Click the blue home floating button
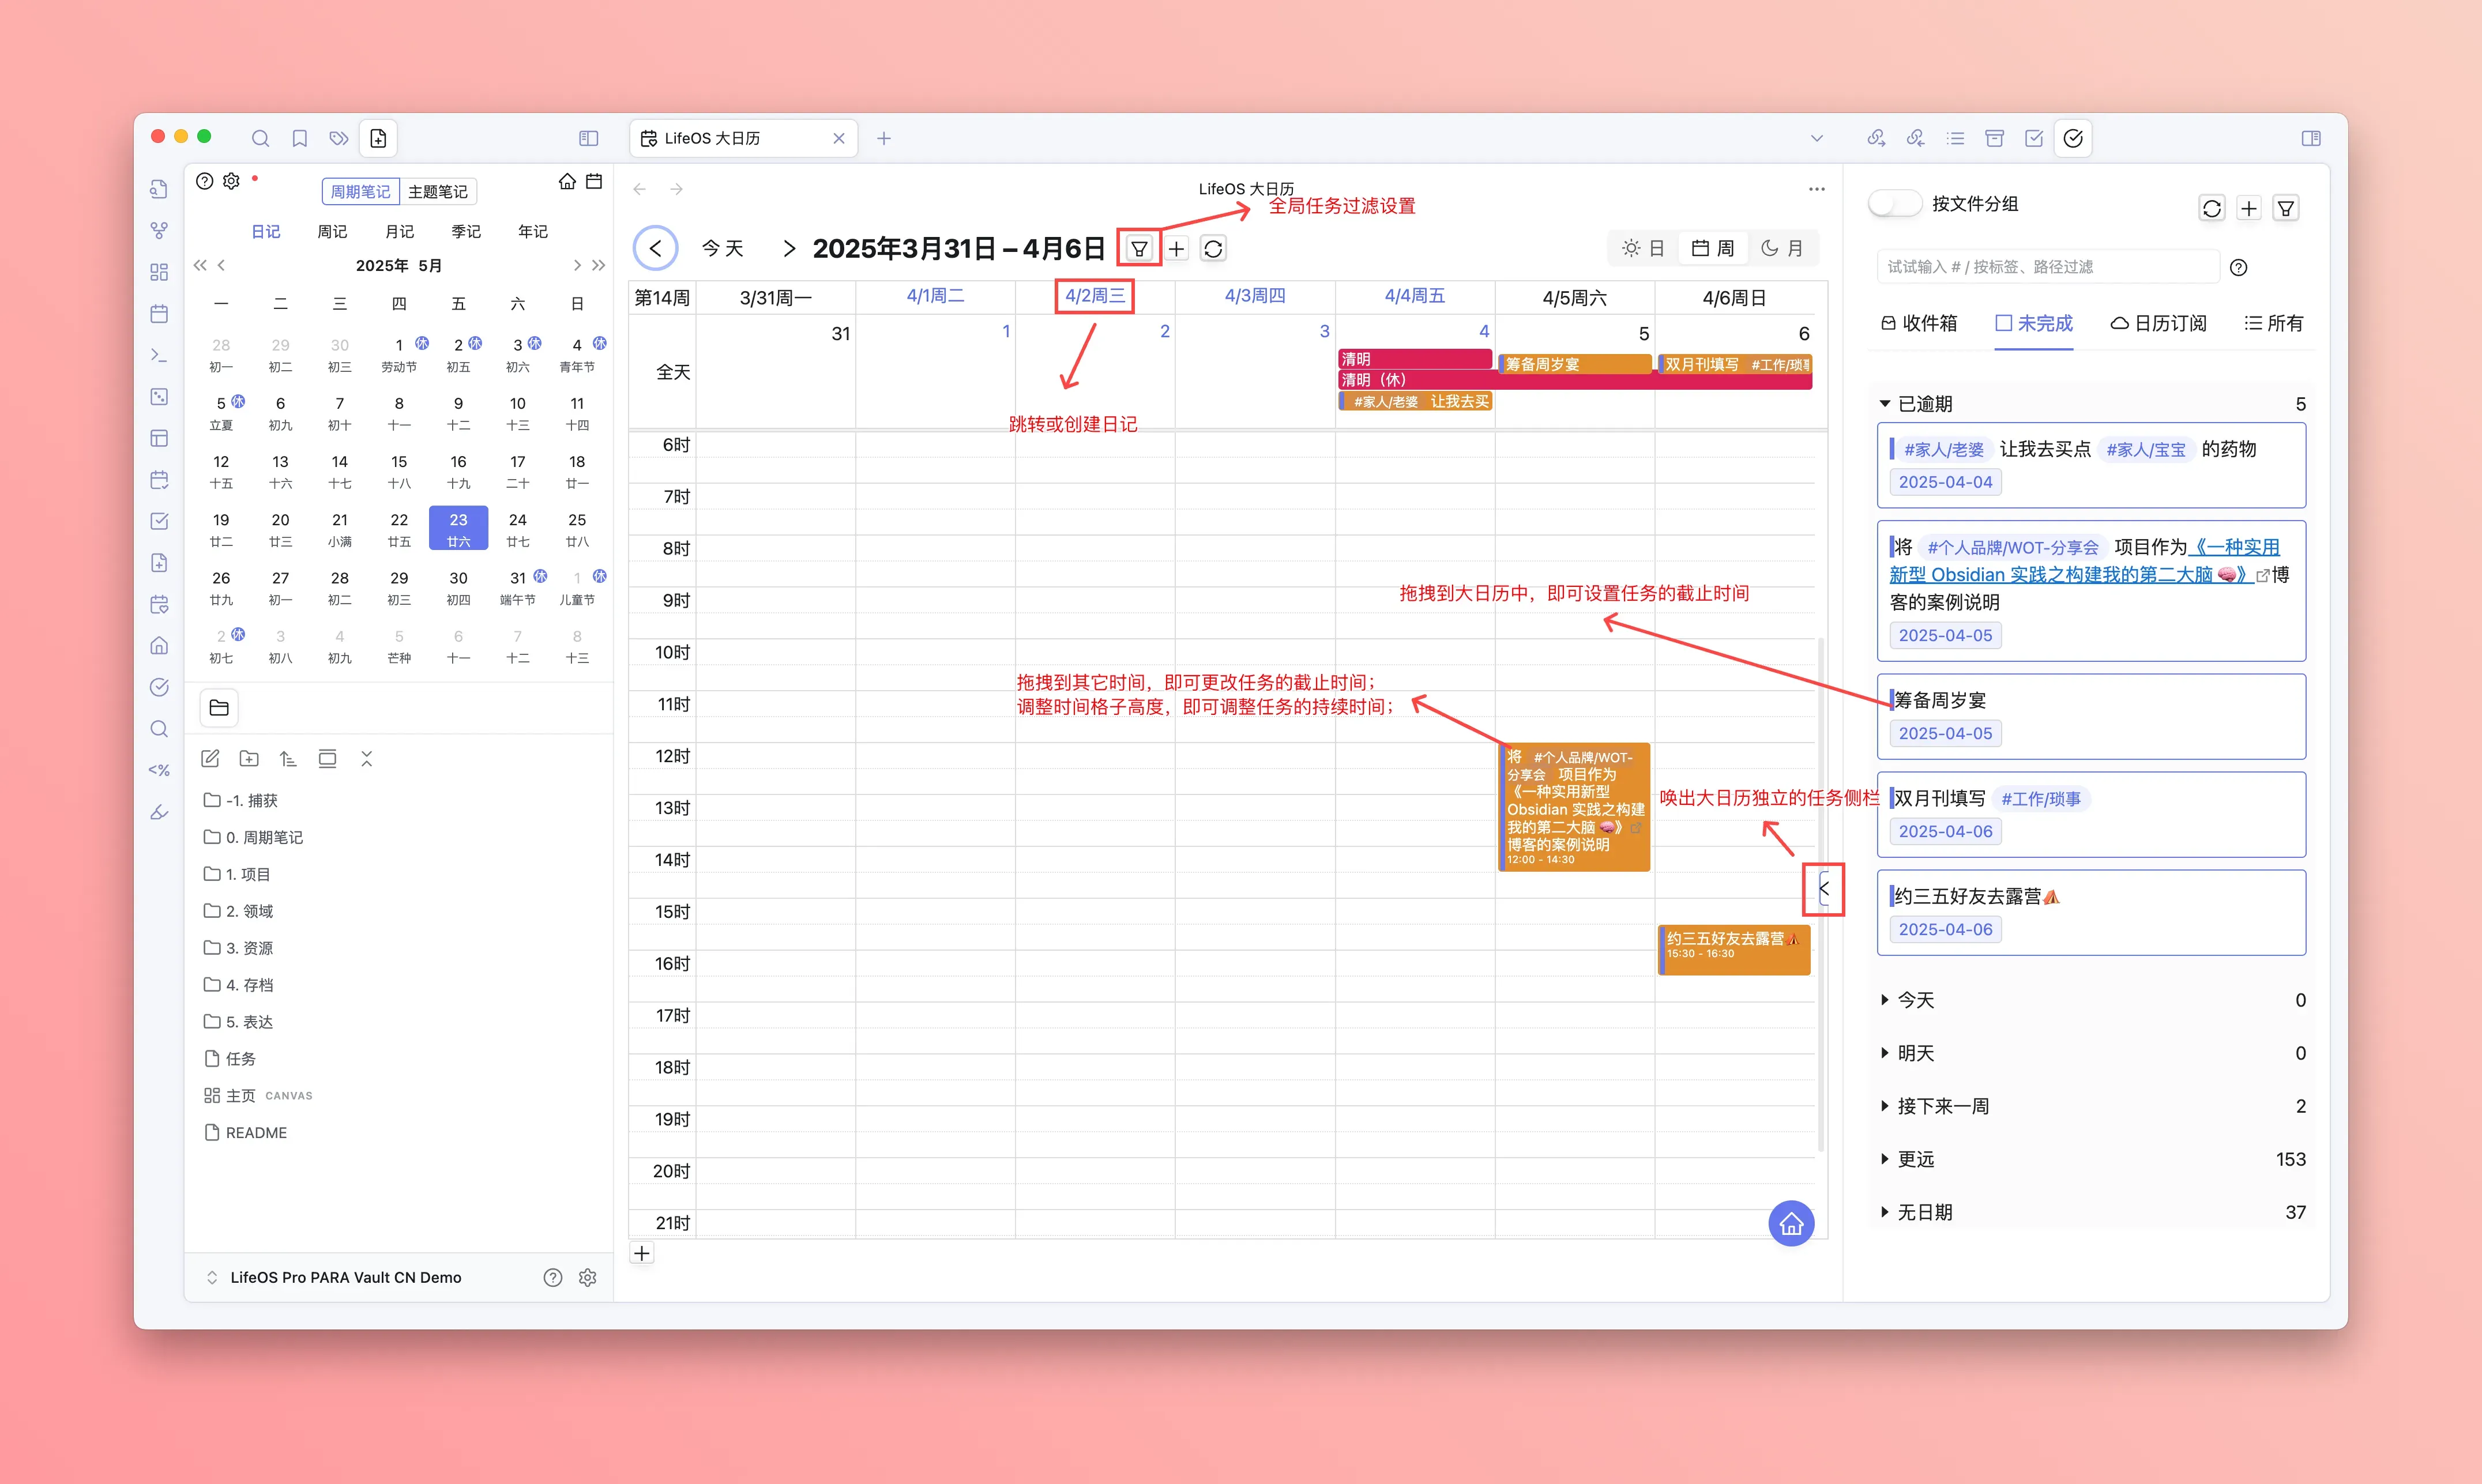The width and height of the screenshot is (2482, 1484). coord(1791,1223)
